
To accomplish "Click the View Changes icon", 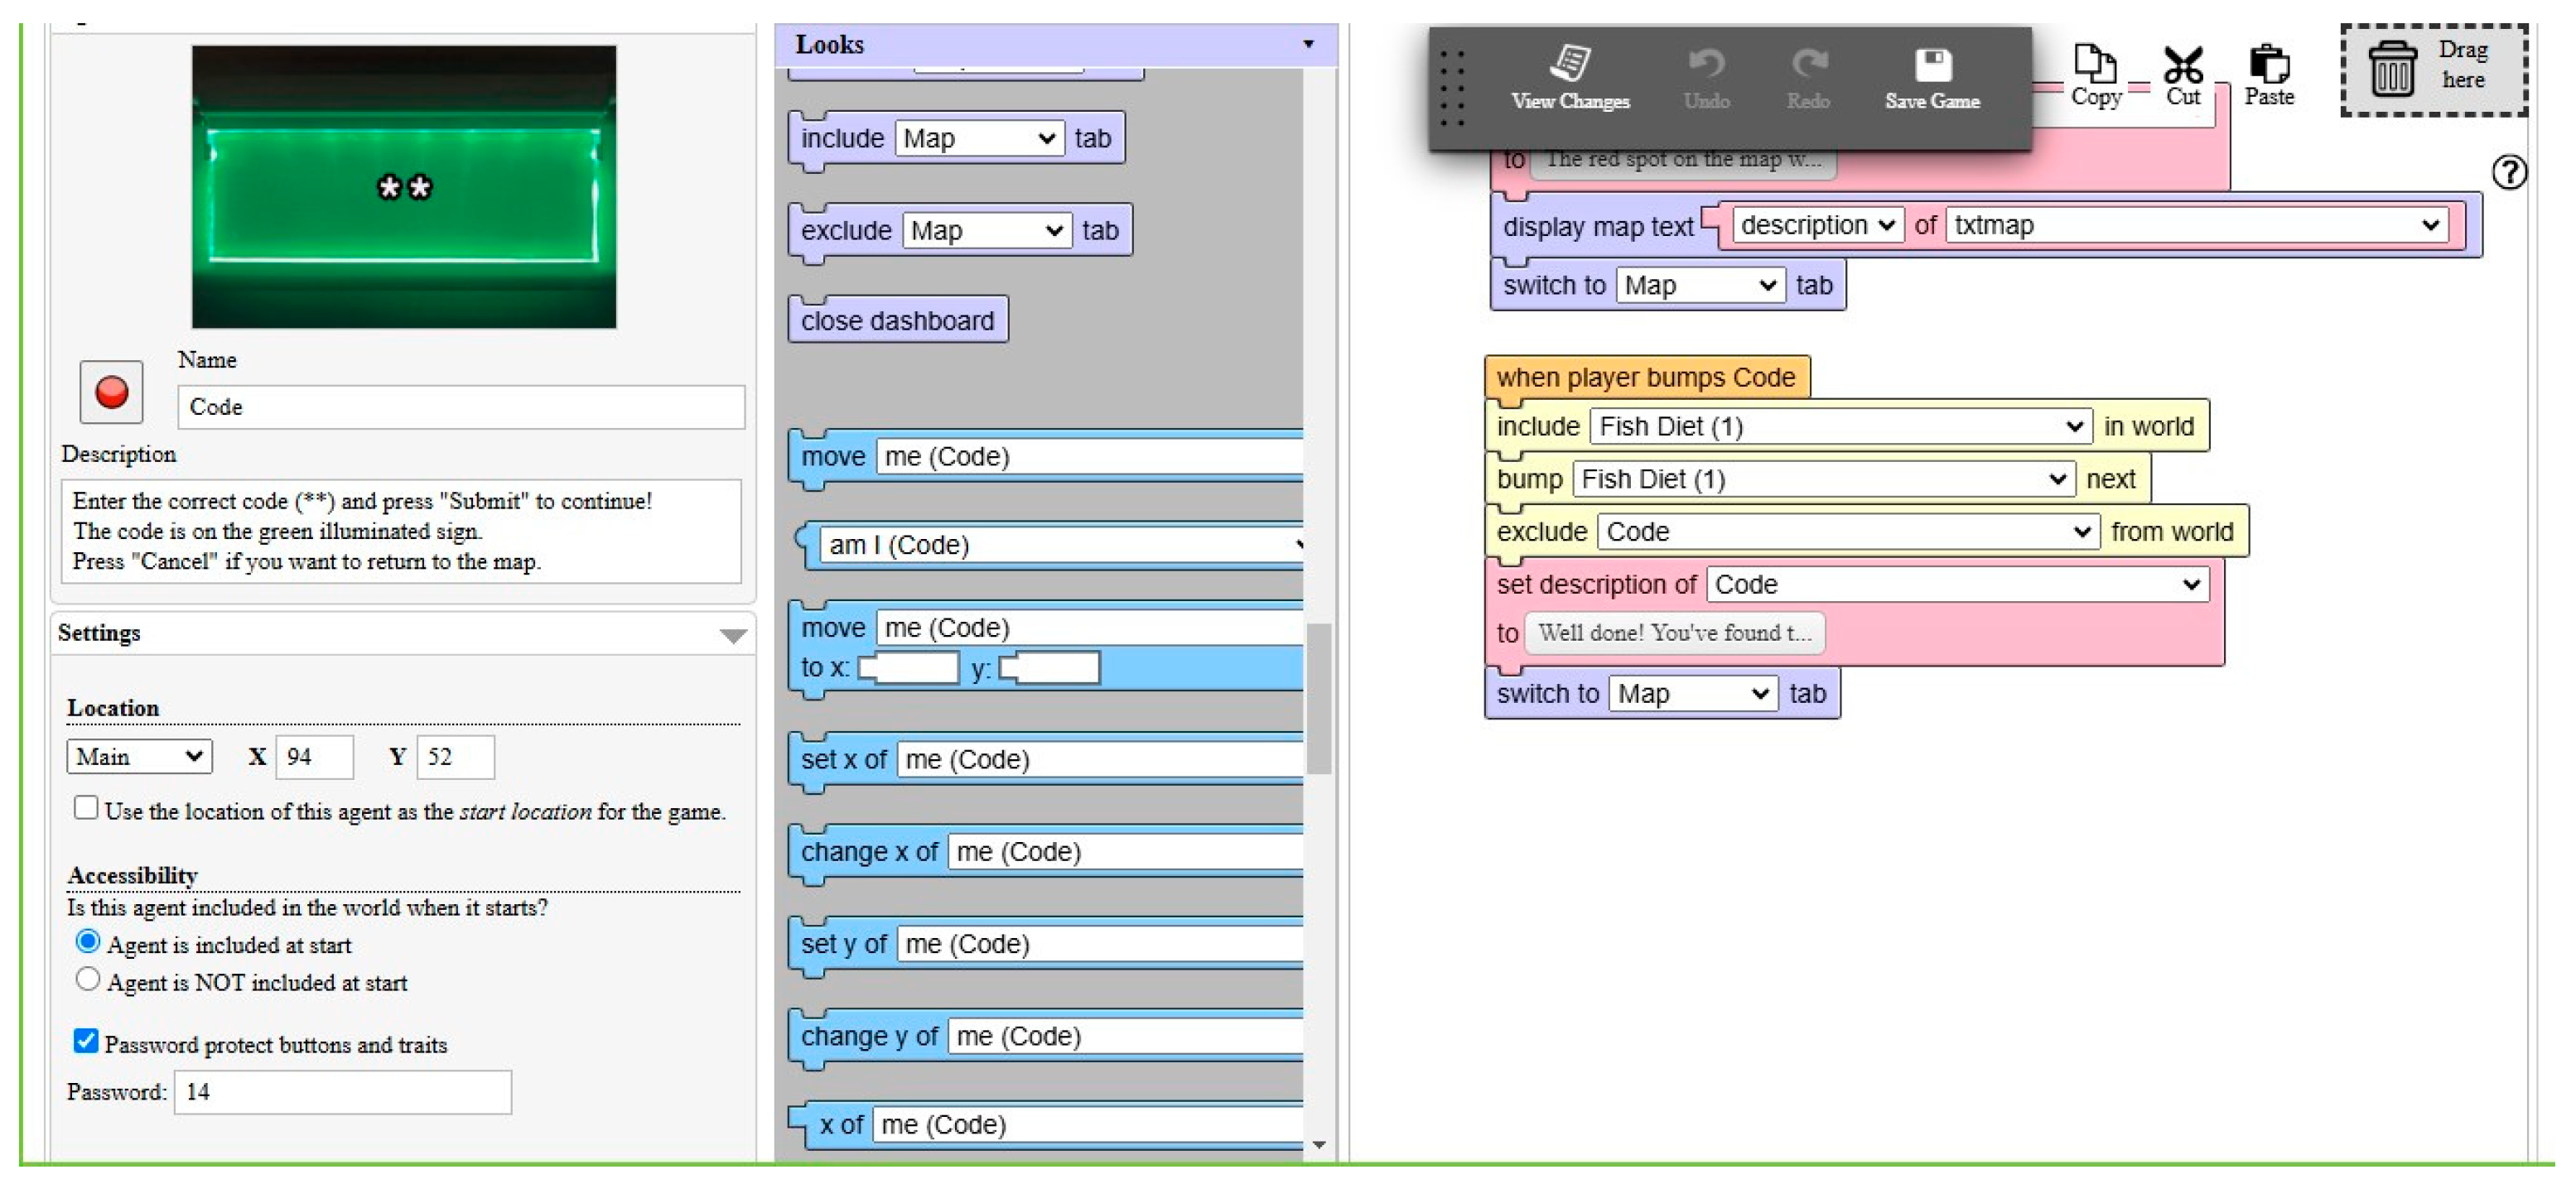I will [x=1570, y=64].
